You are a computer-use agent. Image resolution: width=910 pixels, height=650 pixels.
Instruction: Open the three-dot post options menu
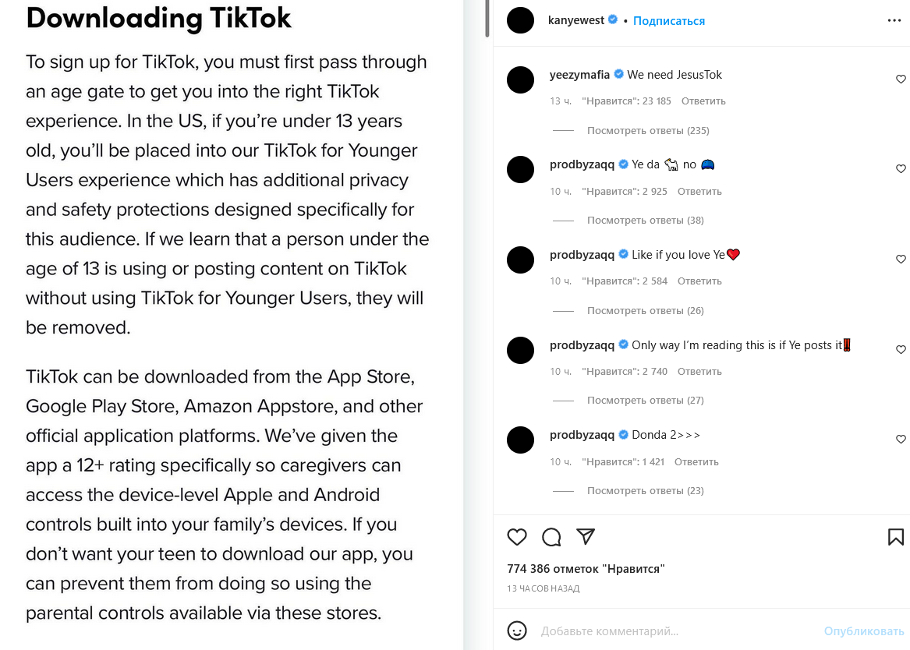[x=894, y=21]
